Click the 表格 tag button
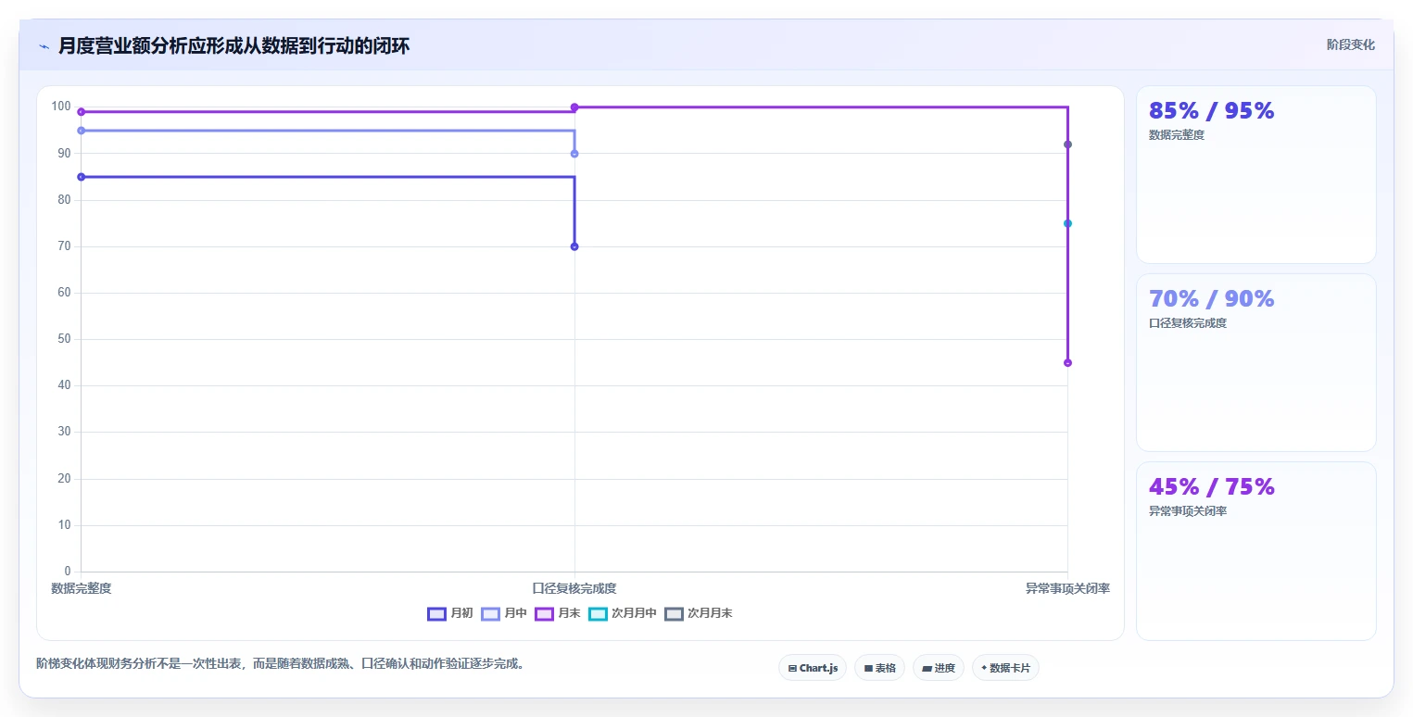1413x717 pixels. 879,668
